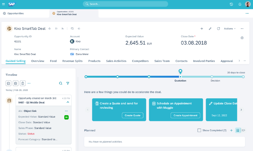Flag the Kixo SmartTab Deal
This screenshot has height=151, width=253.
click(56, 28)
